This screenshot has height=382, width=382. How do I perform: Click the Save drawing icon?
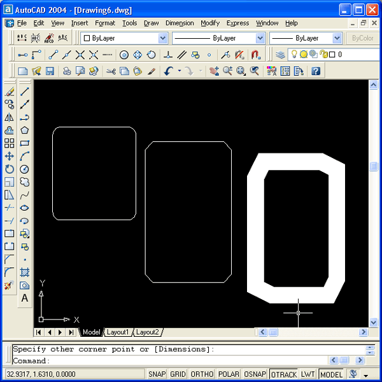pos(50,71)
